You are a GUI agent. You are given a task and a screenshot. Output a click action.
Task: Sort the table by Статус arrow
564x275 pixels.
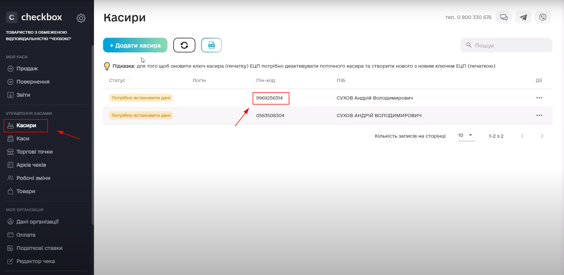129,80
